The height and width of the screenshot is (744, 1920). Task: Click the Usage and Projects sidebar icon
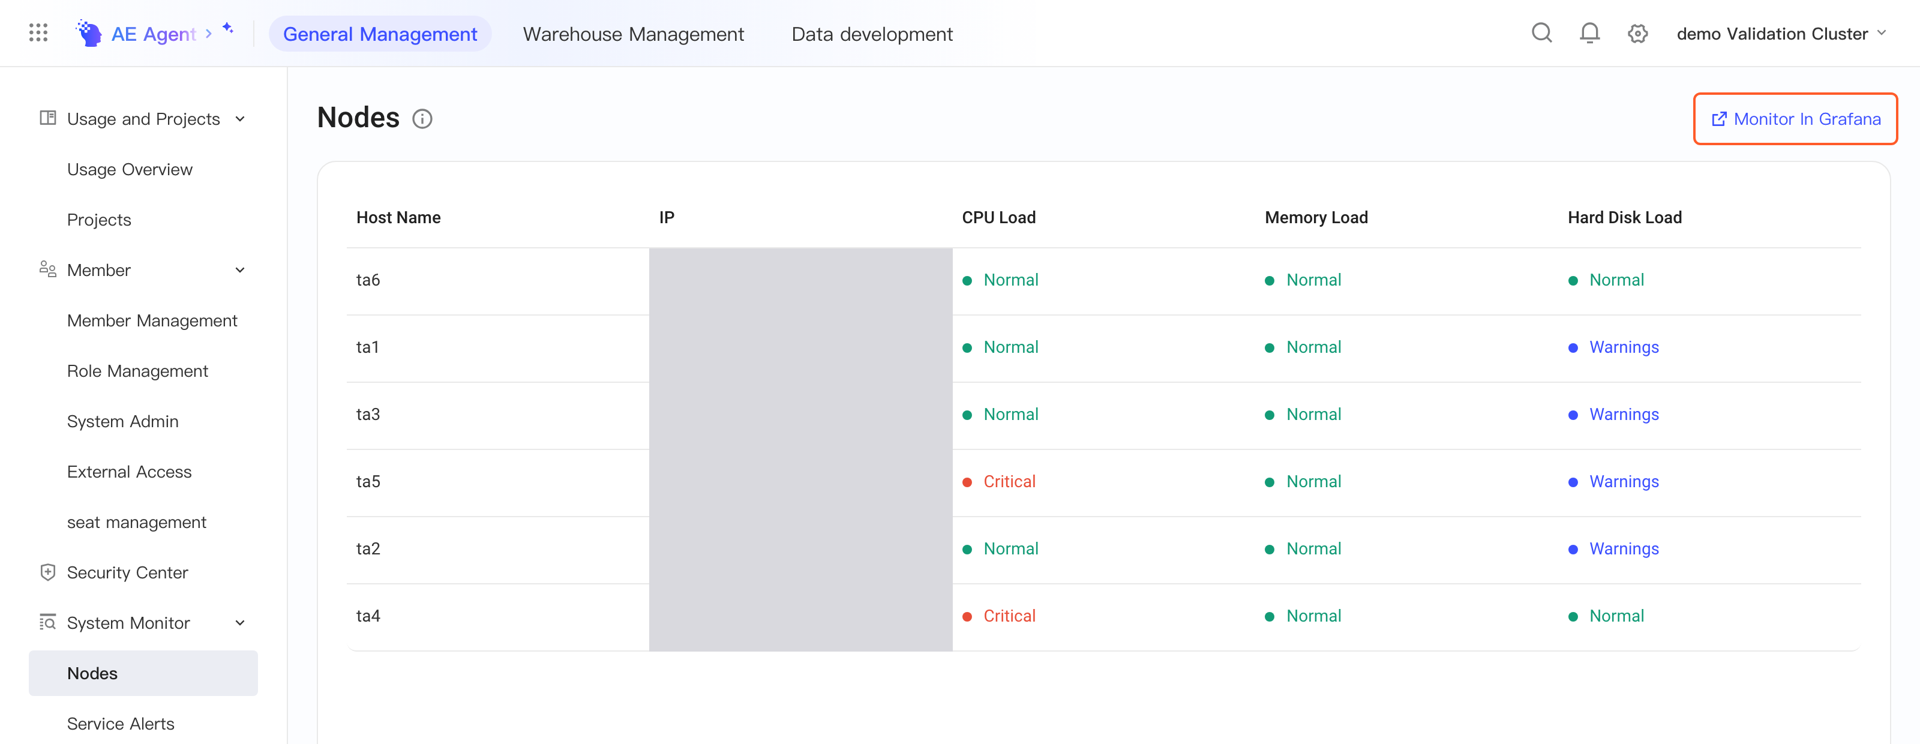tap(48, 119)
